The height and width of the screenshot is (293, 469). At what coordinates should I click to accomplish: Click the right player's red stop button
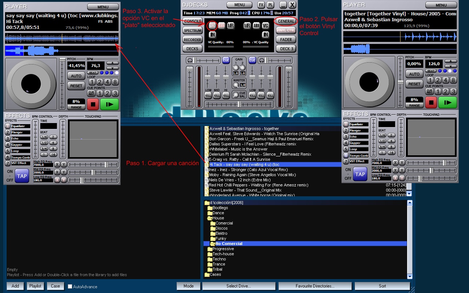[431, 102]
